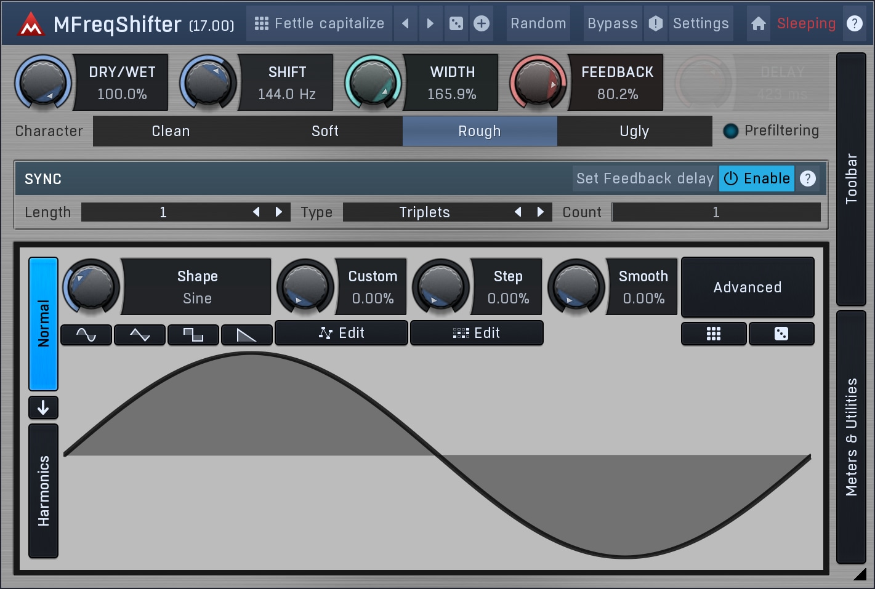This screenshot has height=589, width=875.
Task: Click the randomize dice icon under Advanced
Action: 781,334
